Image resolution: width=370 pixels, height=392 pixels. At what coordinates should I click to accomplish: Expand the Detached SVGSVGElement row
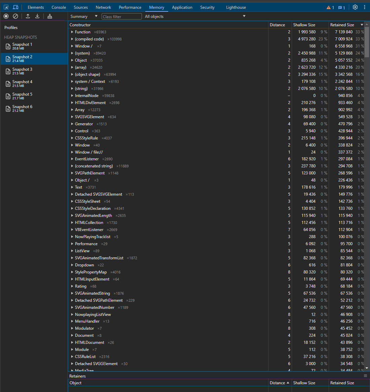point(72,194)
